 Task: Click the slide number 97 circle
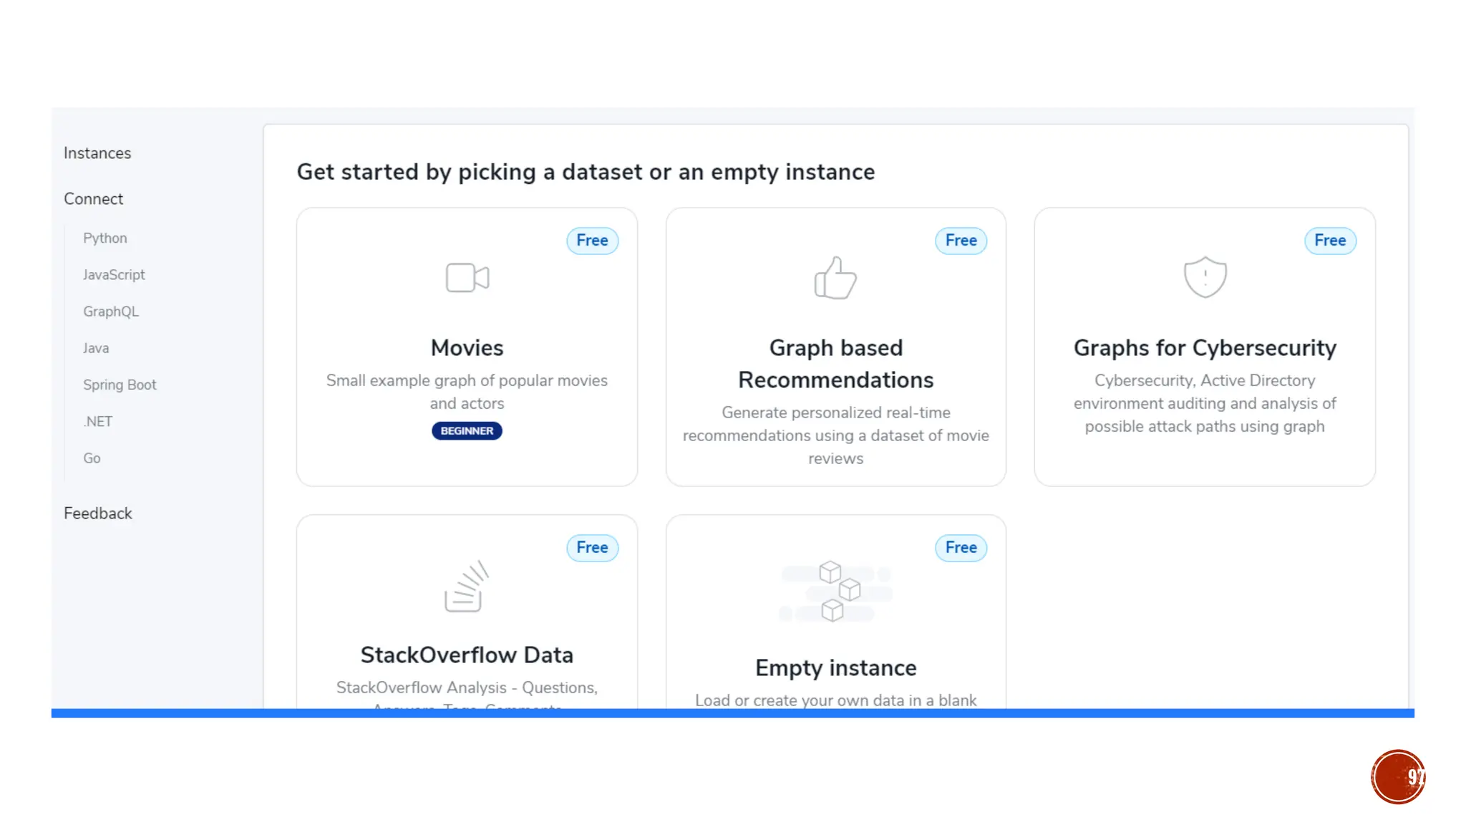click(x=1398, y=777)
